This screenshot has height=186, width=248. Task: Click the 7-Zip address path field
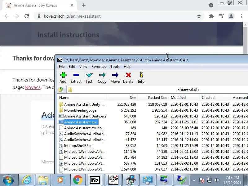click(x=157, y=90)
